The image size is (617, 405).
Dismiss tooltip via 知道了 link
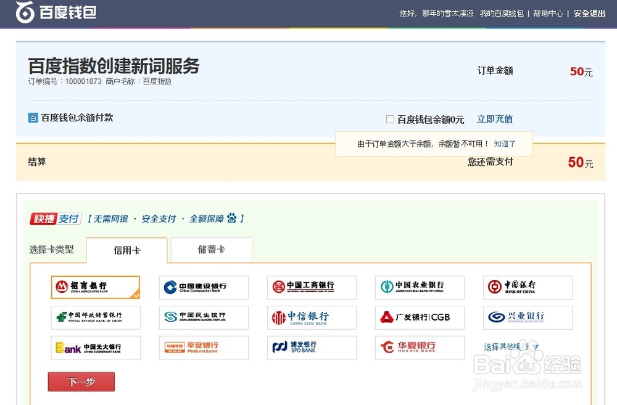[505, 144]
